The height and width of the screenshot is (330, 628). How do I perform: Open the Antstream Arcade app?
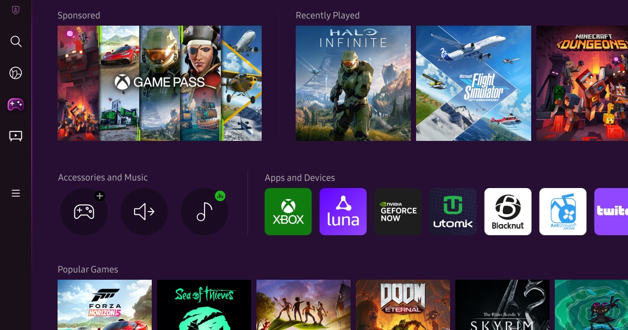[x=563, y=212]
